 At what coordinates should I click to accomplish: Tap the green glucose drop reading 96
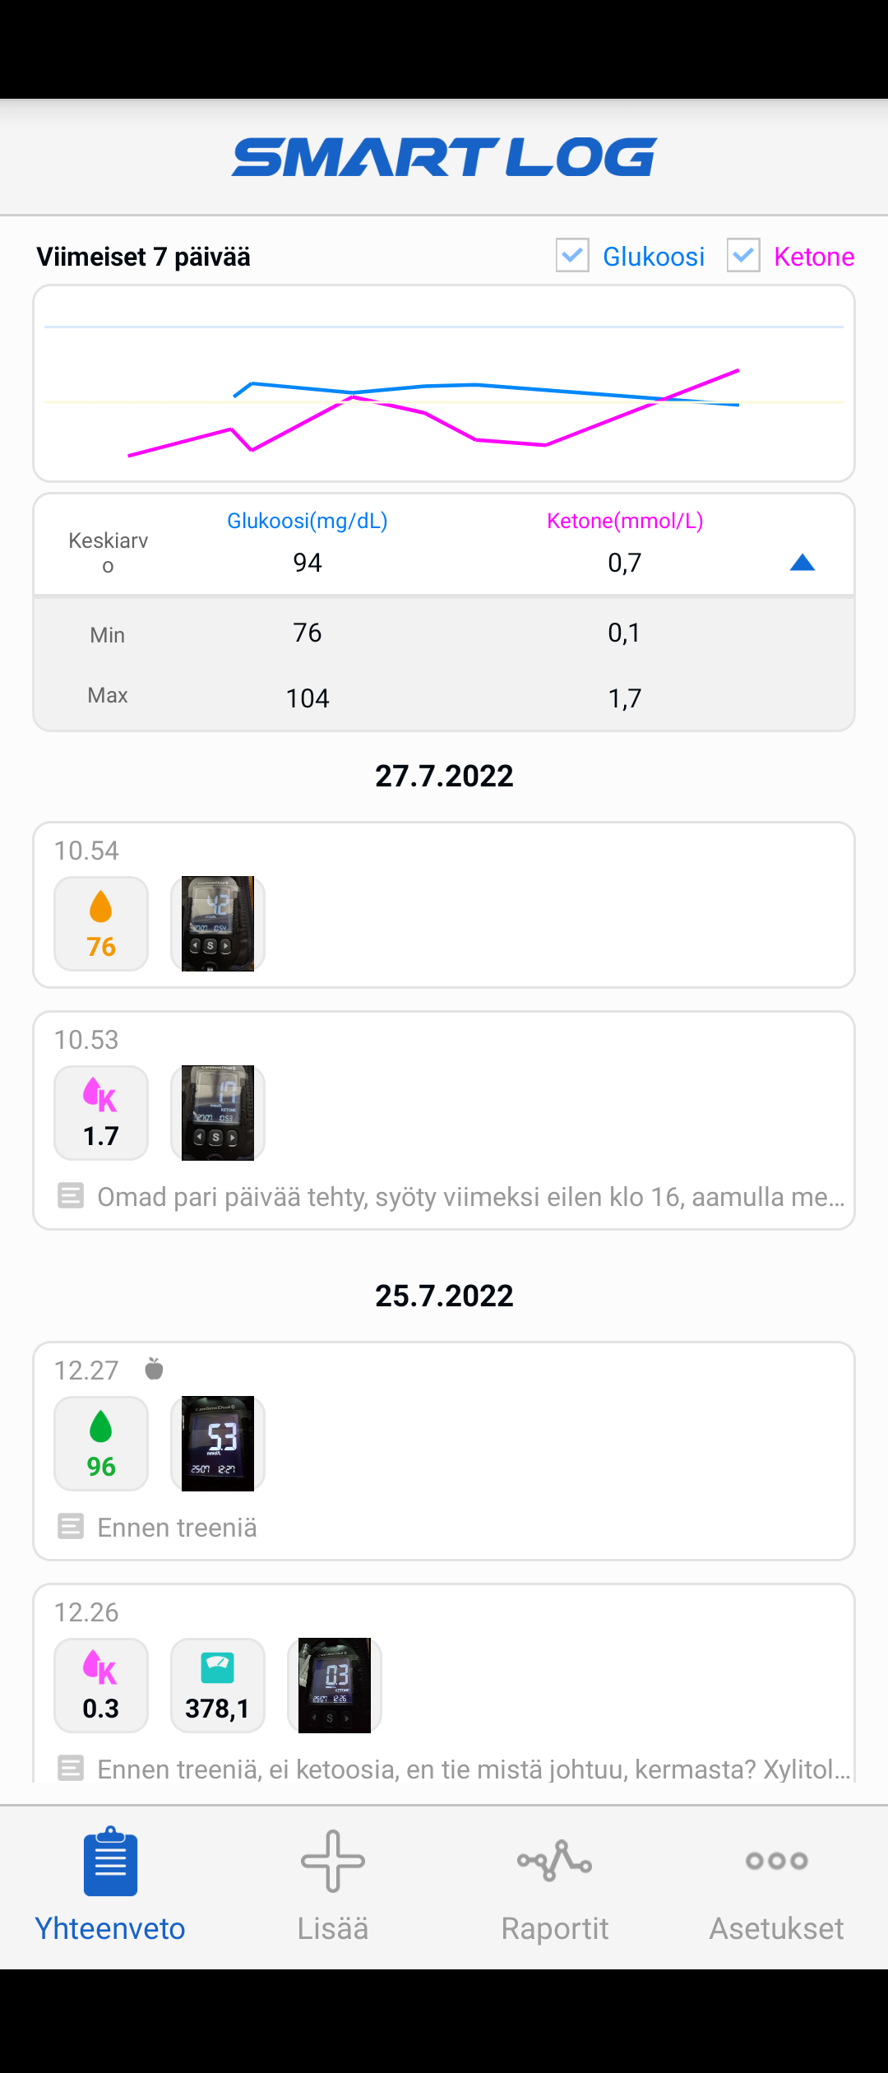101,1444
